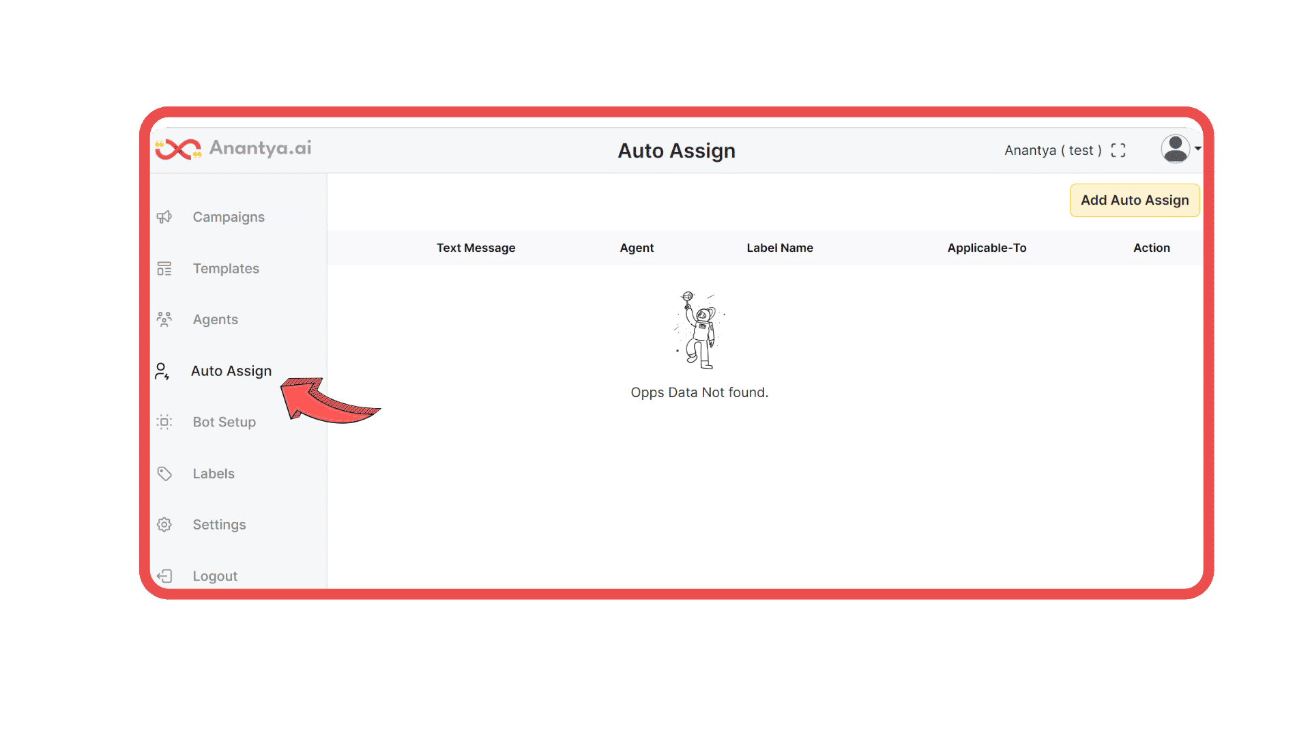The image size is (1310, 737).
Task: Click the Applicable-To column header
Action: click(x=987, y=248)
